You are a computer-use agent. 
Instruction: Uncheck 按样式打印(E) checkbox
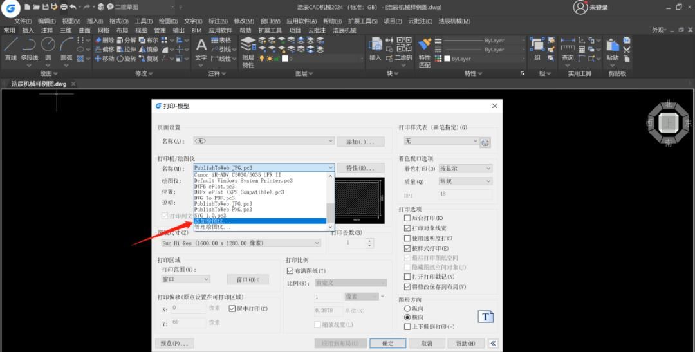[x=407, y=248]
